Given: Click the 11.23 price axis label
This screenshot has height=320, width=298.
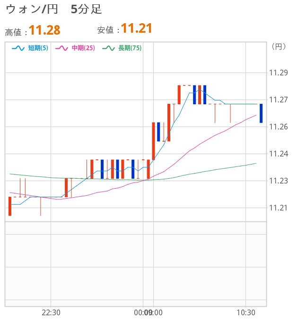Looking at the screenshot, I should click(x=279, y=181).
